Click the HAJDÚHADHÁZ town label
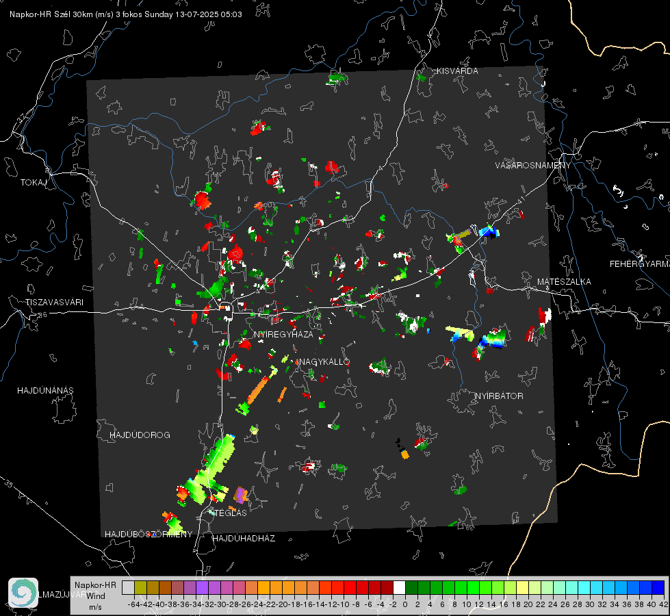Image resolution: width=670 pixels, height=616 pixels. click(244, 539)
